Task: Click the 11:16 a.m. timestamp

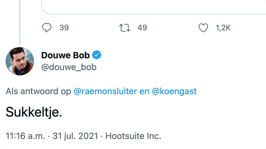Action: 25,136
